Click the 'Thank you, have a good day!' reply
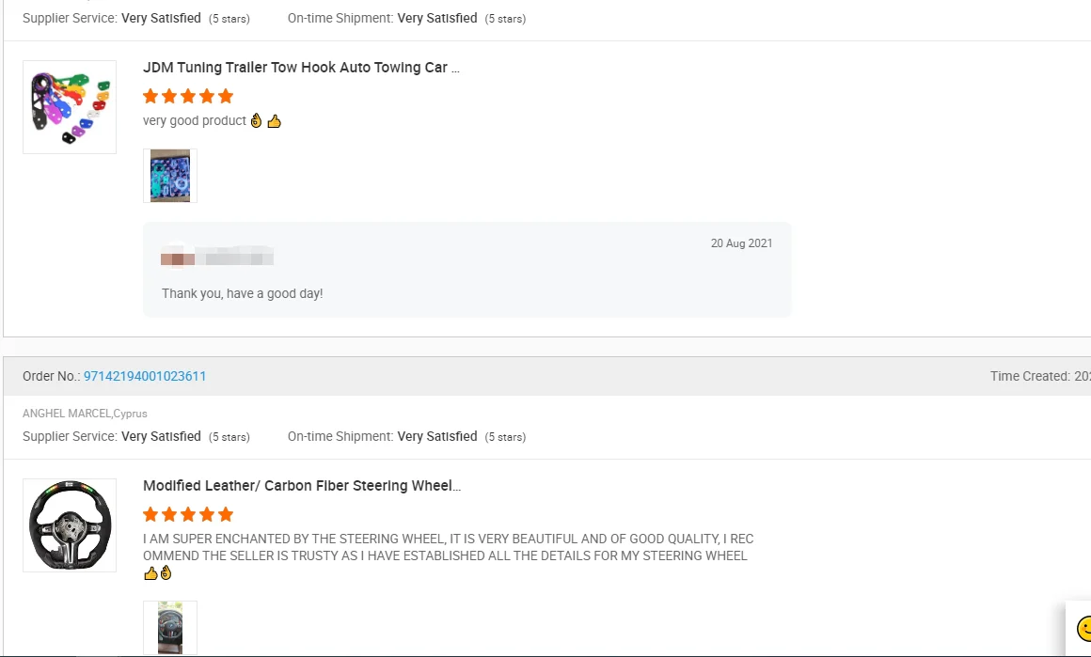The width and height of the screenshot is (1091, 657). [242, 293]
